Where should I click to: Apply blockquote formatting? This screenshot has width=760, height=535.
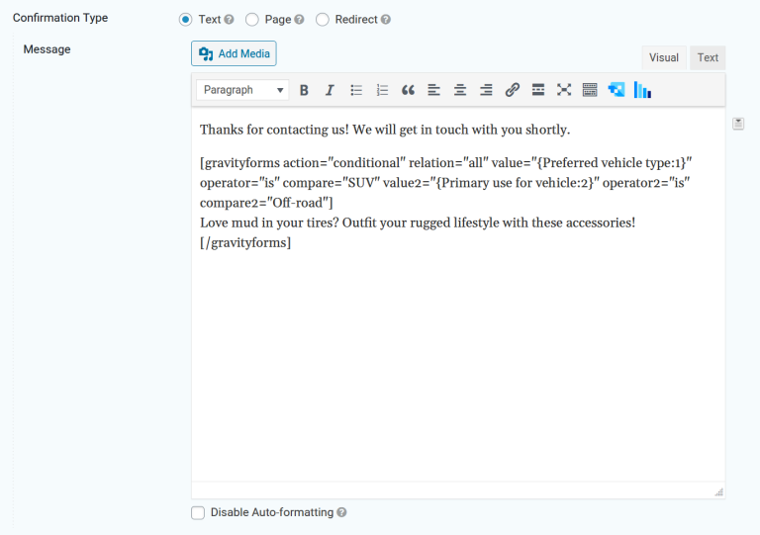click(x=408, y=90)
